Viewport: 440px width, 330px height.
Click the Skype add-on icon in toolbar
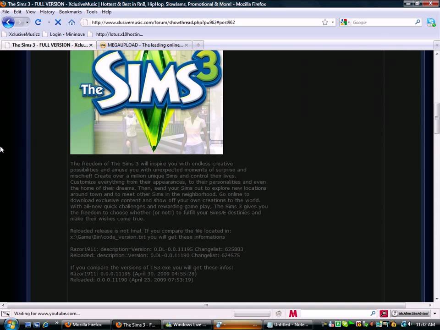(431, 22)
